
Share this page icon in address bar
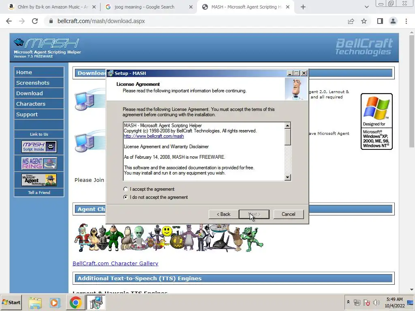351,21
